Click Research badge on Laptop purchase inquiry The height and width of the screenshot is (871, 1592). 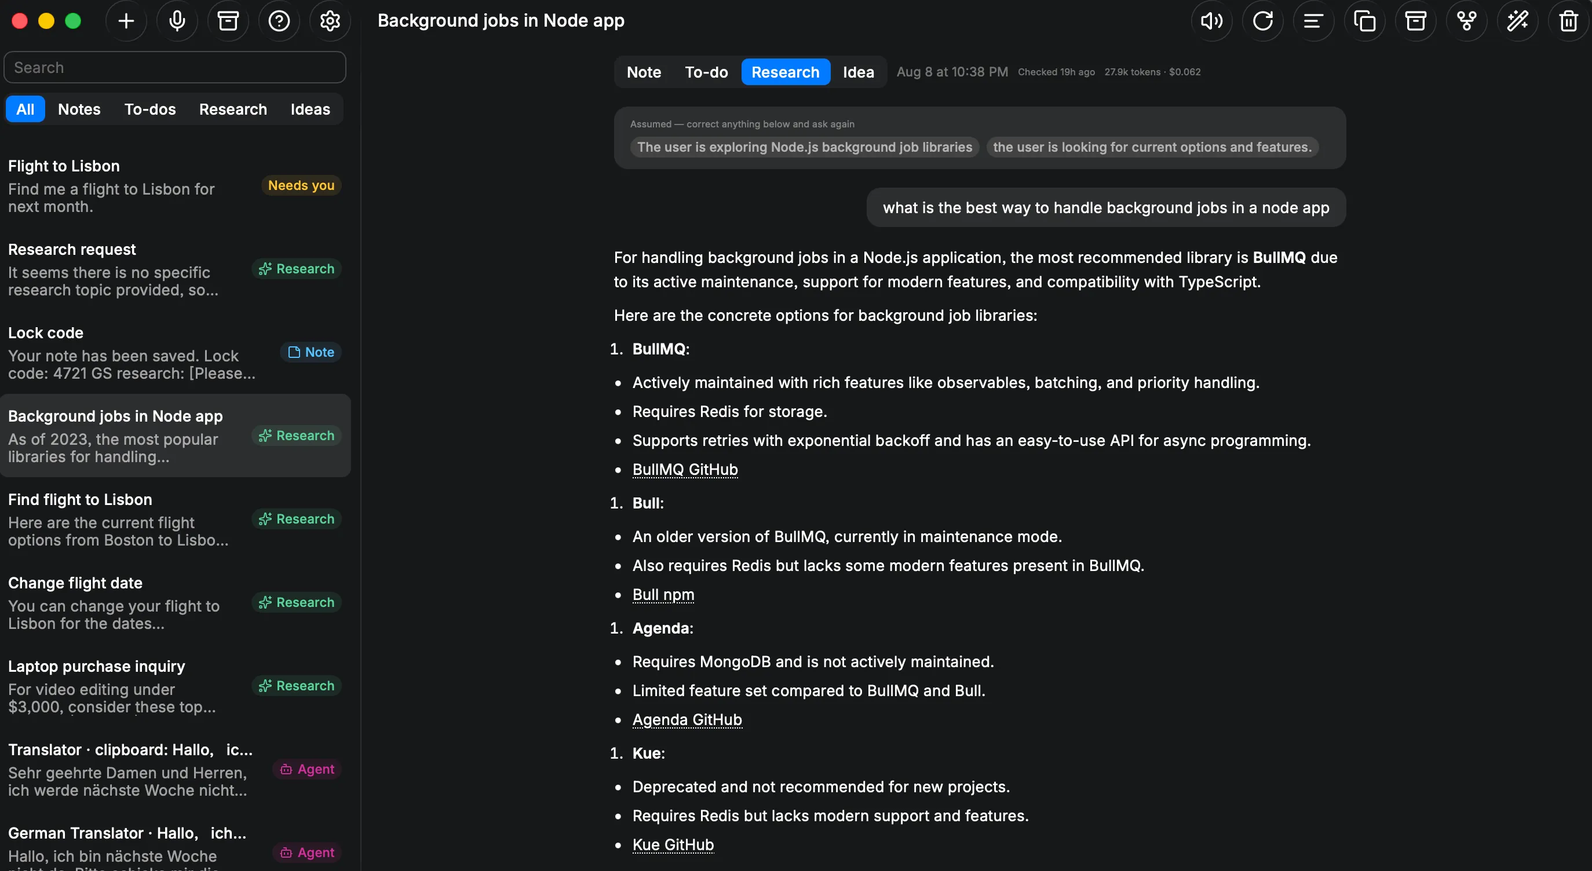pyautogui.click(x=297, y=686)
